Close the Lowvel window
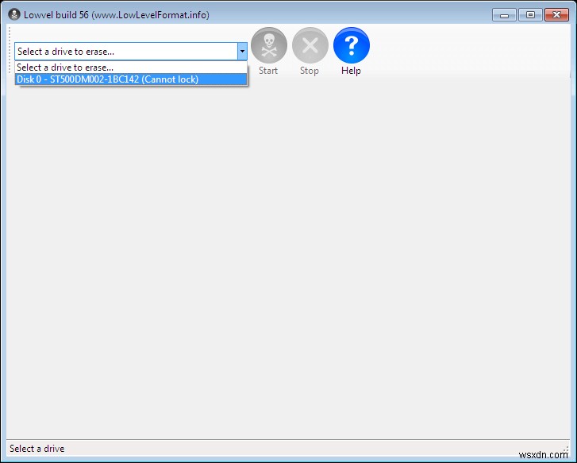The width and height of the screenshot is (577, 463). tap(556, 15)
